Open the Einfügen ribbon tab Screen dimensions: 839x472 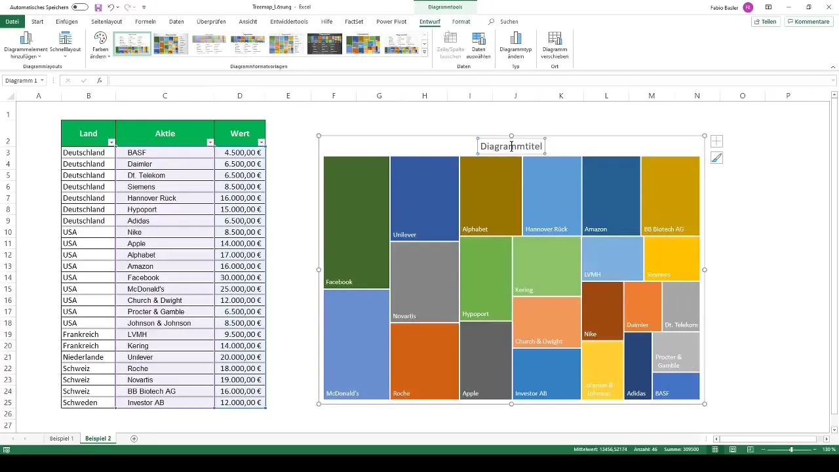67,22
